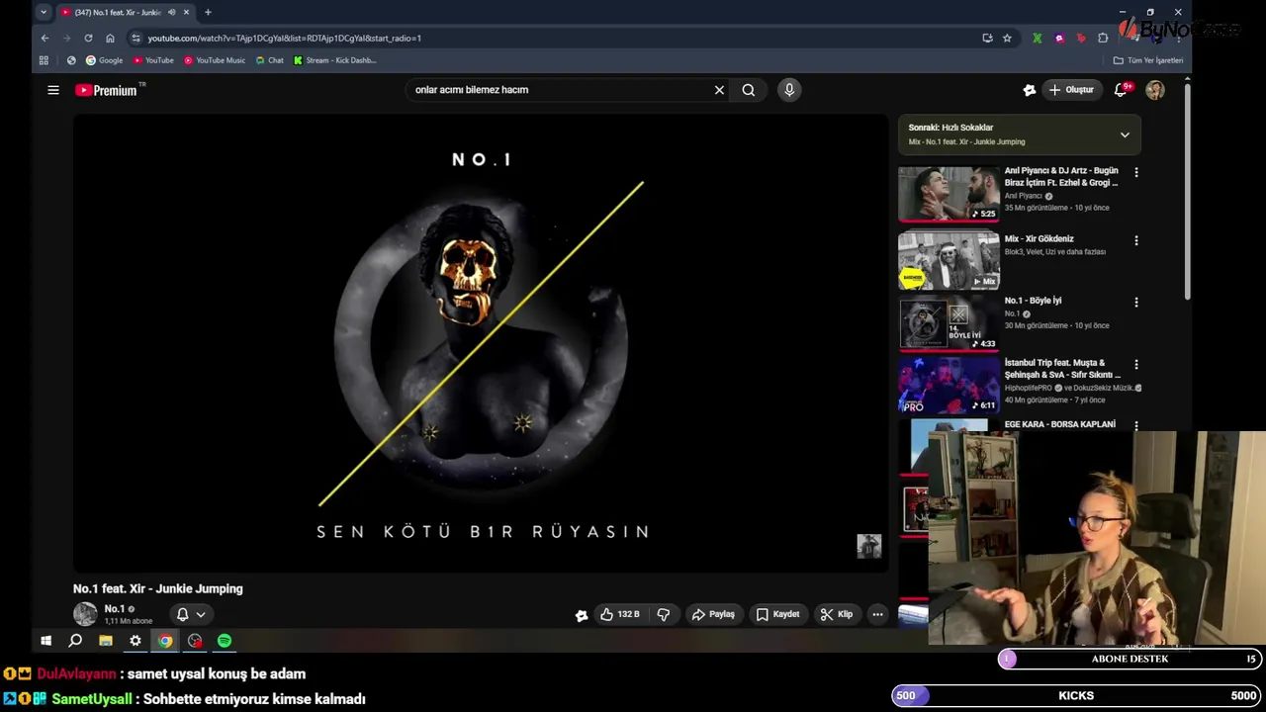Screen dimensions: 1266x712
Task: Open File Explorer from taskbar
Action: (x=106, y=641)
